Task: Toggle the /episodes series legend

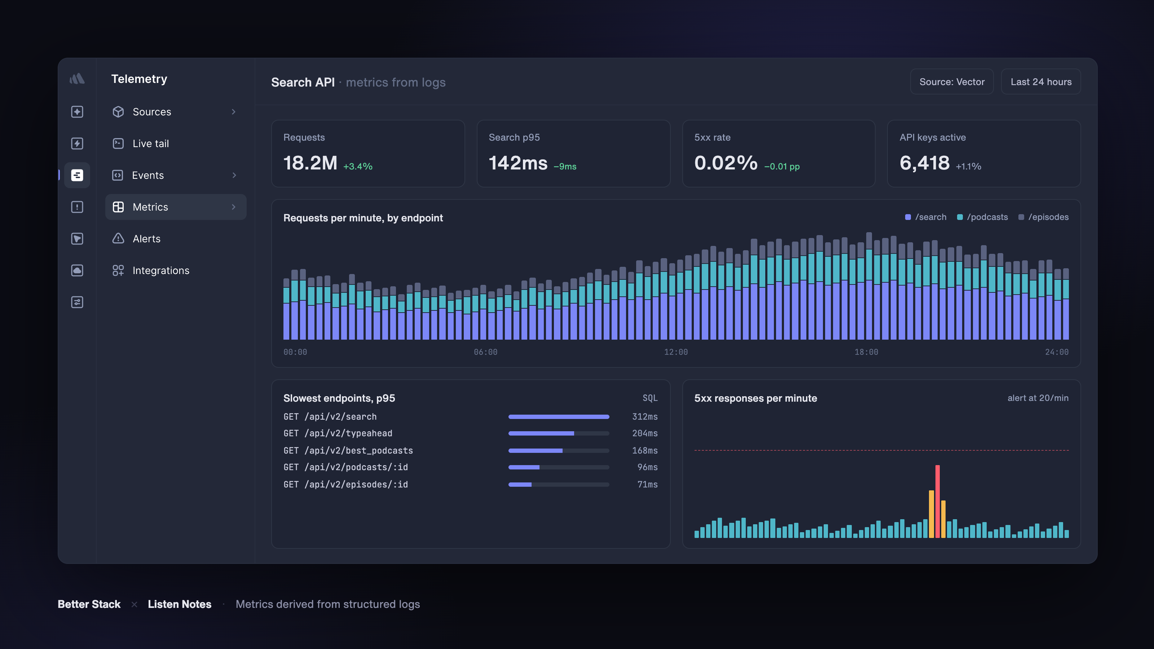Action: (1043, 217)
